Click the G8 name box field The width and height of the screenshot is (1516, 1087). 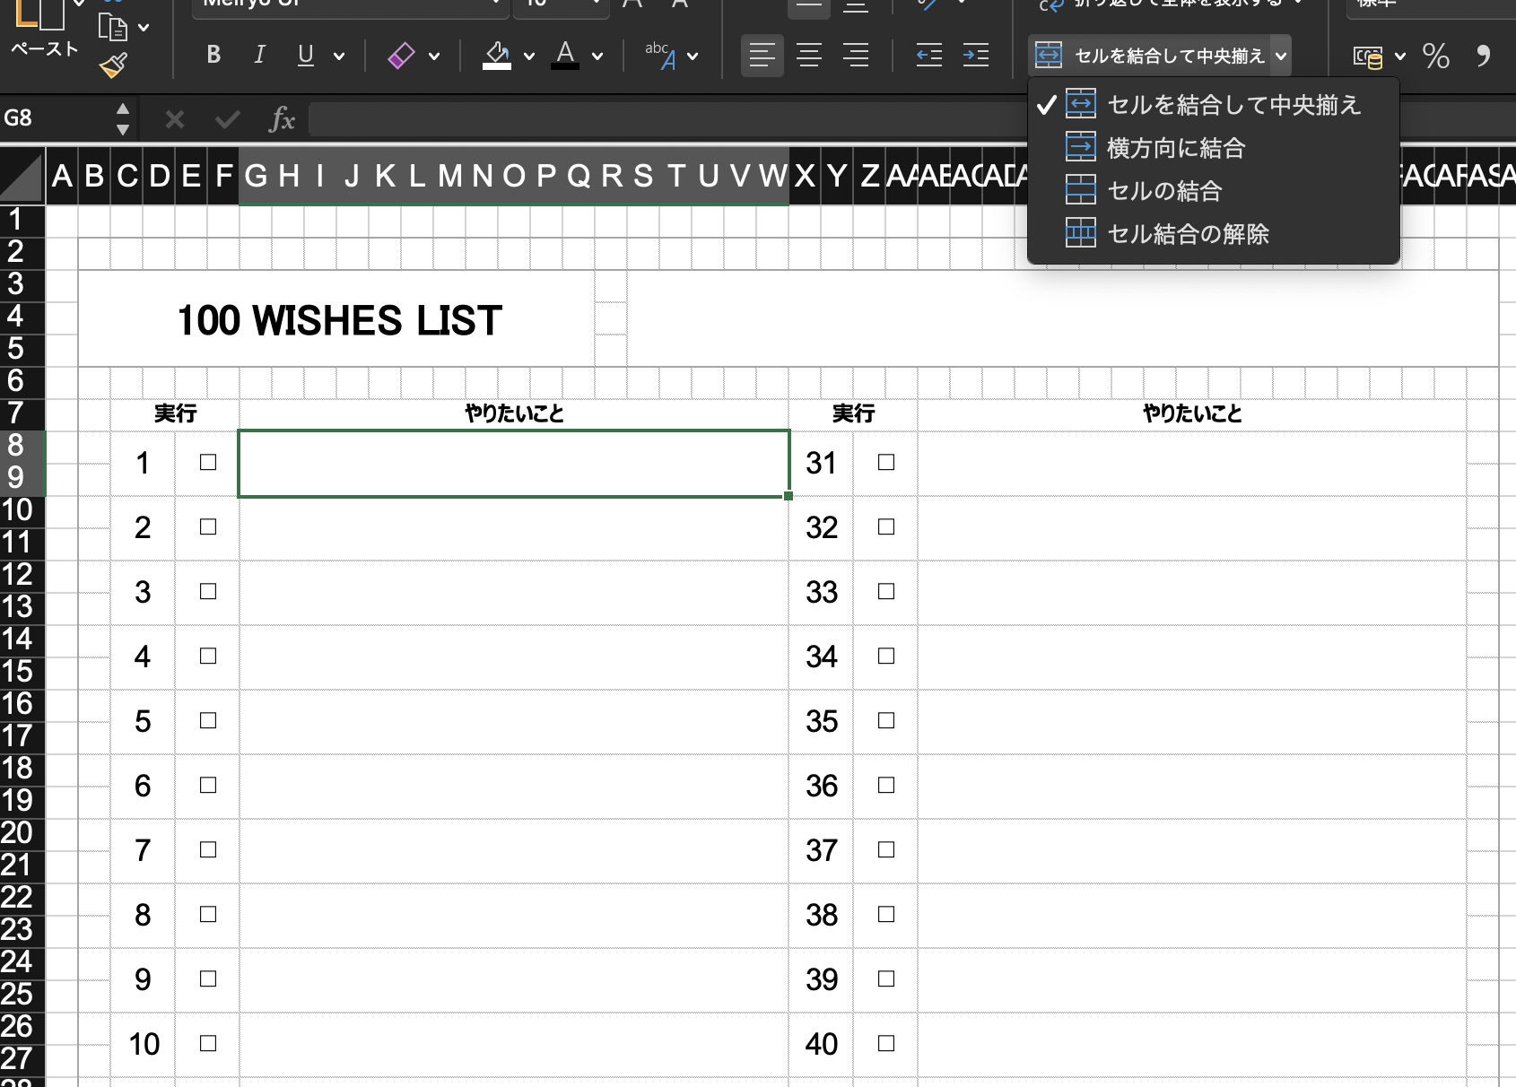pyautogui.click(x=54, y=118)
